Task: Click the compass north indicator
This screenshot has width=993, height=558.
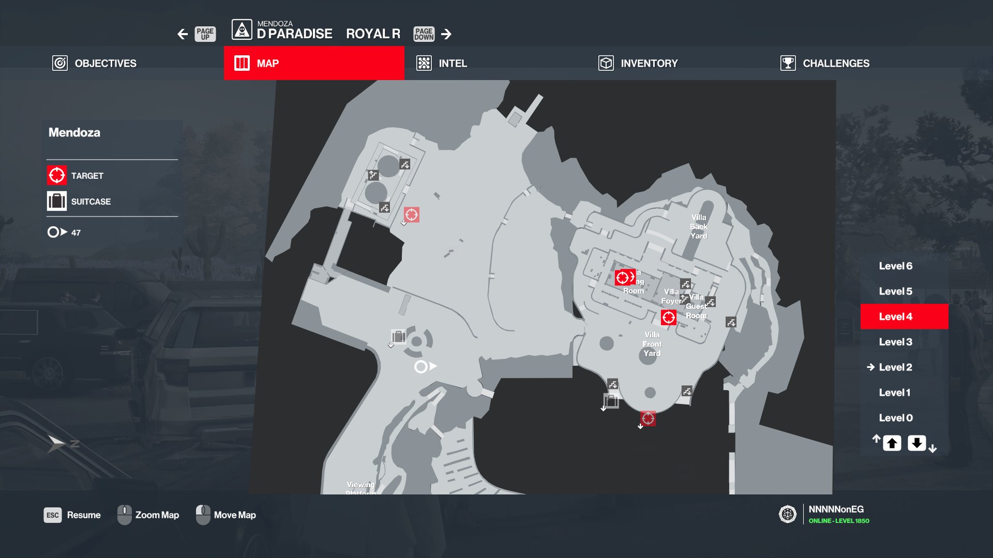Action: pyautogui.click(x=63, y=444)
